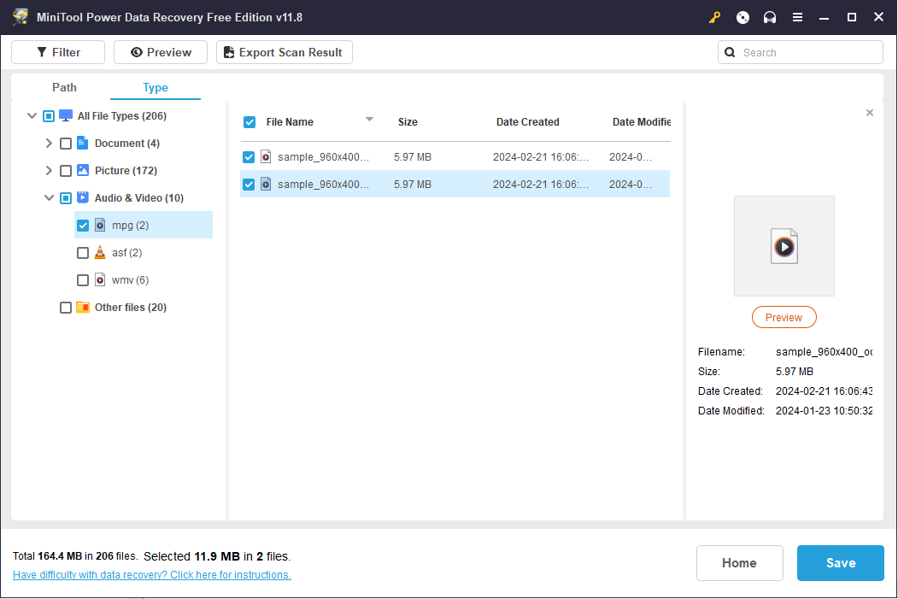Open the data recovery instructions link
Viewport: 898px width, 599px height.
[152, 575]
